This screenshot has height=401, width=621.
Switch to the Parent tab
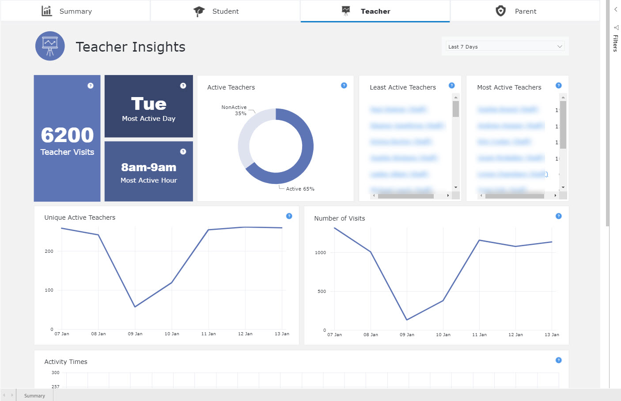526,11
